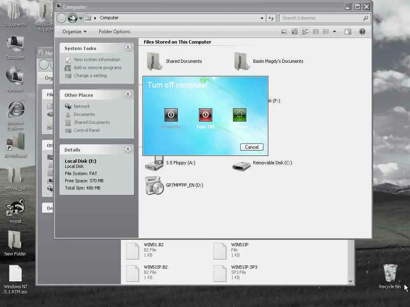The width and height of the screenshot is (410, 307).
Task: Select the WIN51.B2 file
Action: [145, 250]
